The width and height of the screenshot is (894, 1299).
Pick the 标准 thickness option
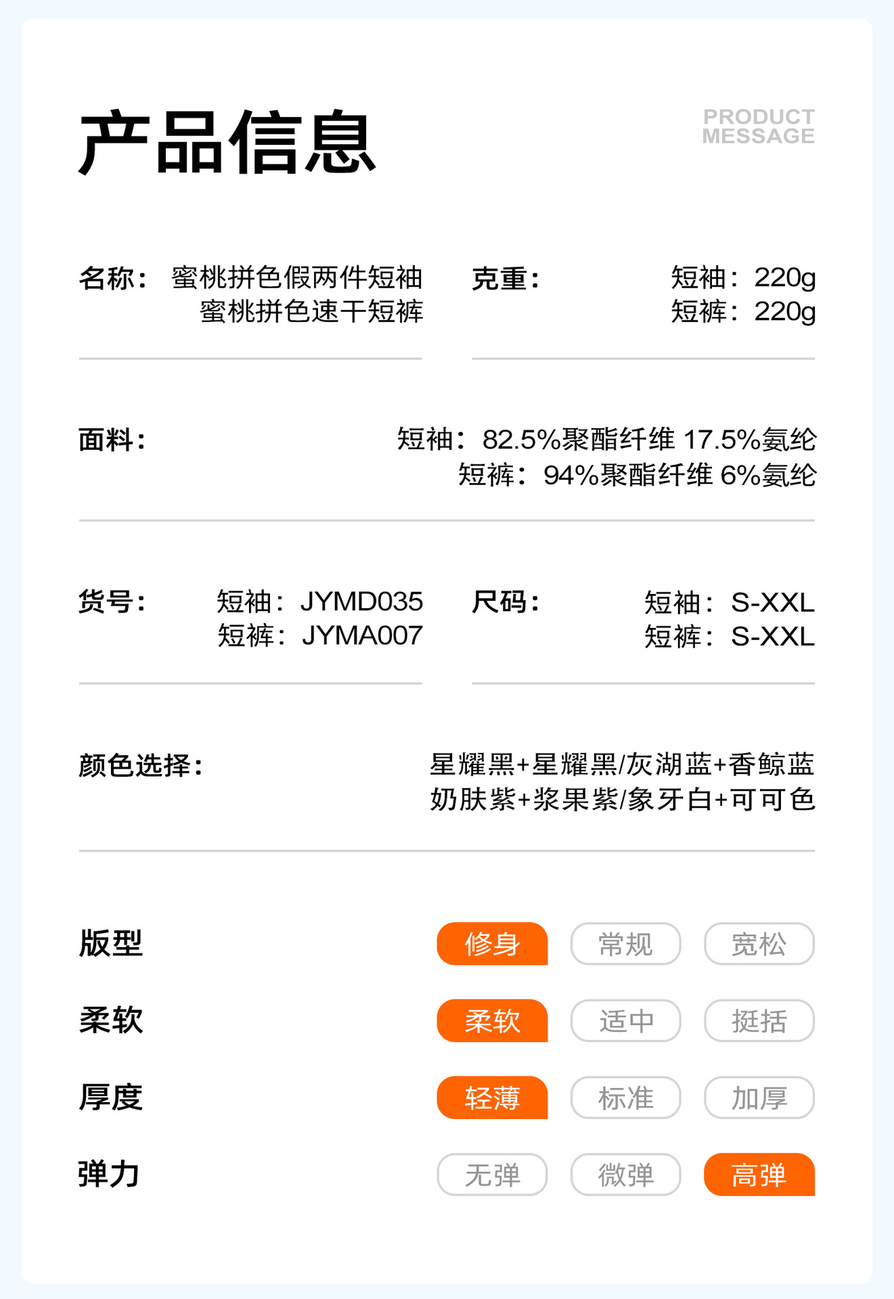click(625, 1097)
